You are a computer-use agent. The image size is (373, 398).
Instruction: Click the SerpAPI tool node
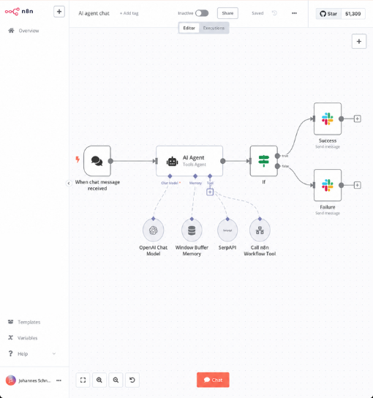coord(227,230)
